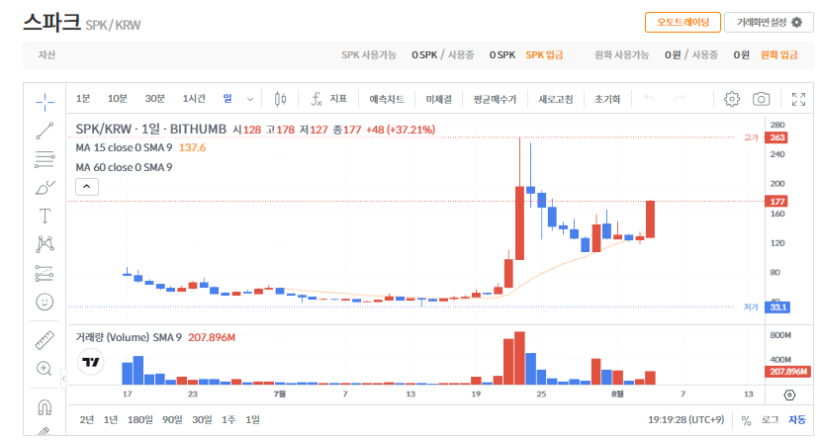Select the crosshair cursor tool
The image size is (820, 440).
[x=45, y=102]
